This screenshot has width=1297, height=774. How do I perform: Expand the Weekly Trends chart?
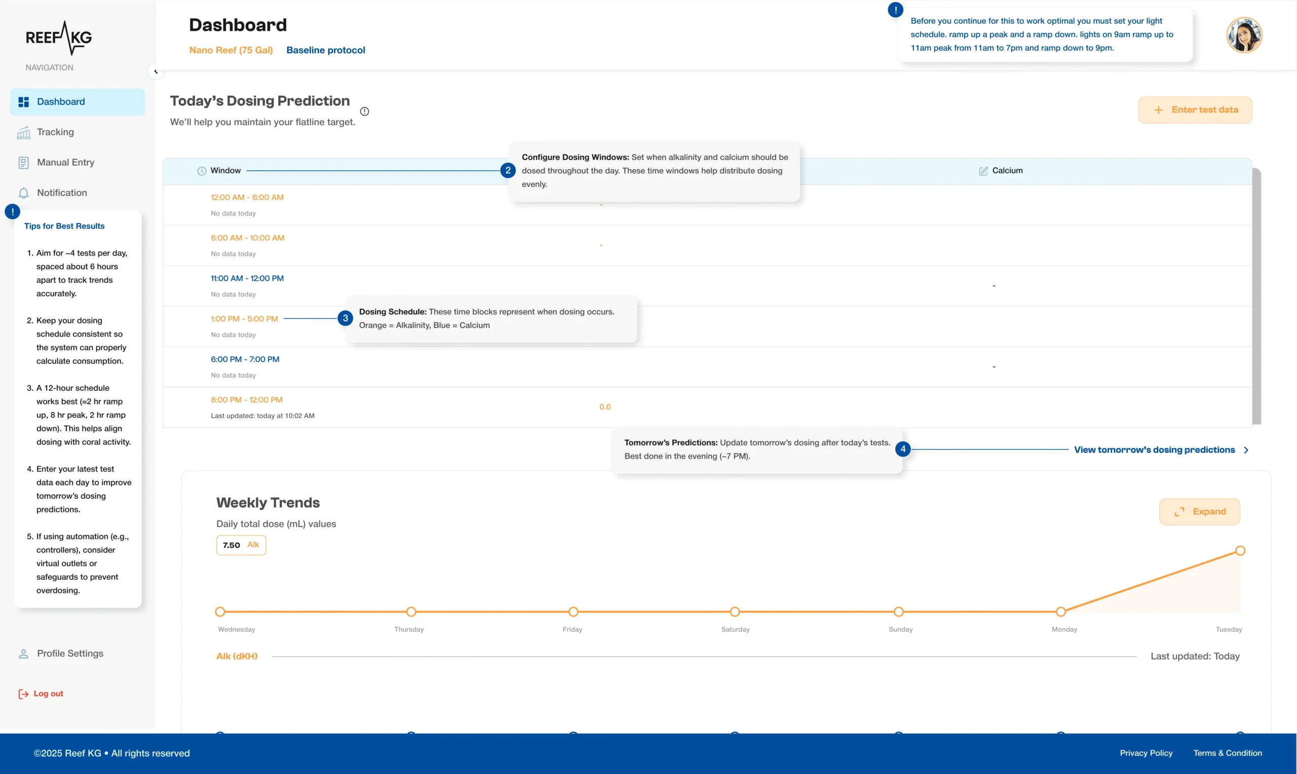coord(1199,512)
